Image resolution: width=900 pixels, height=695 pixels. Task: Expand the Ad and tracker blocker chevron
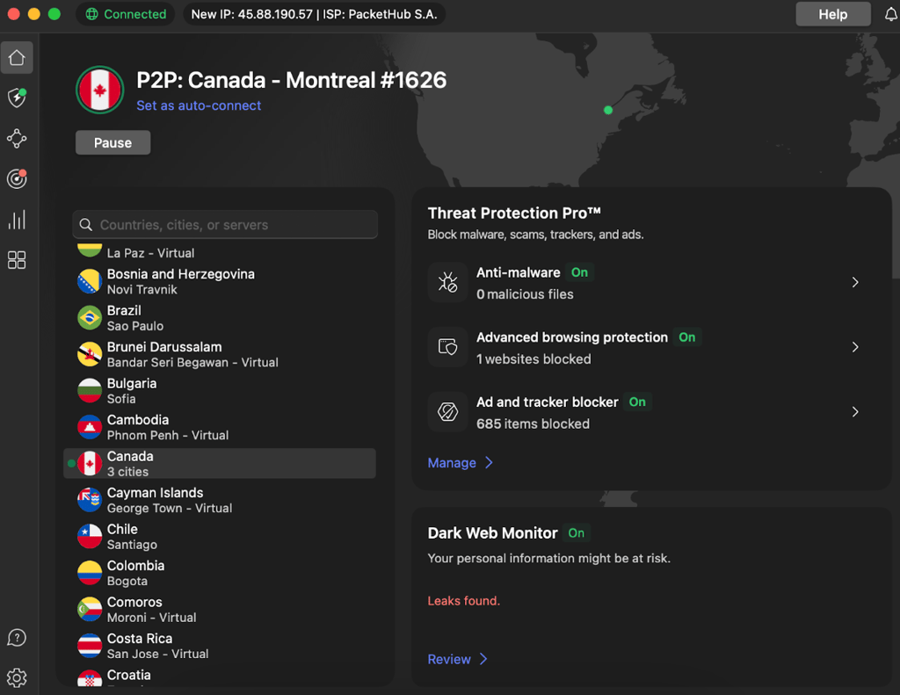point(855,412)
